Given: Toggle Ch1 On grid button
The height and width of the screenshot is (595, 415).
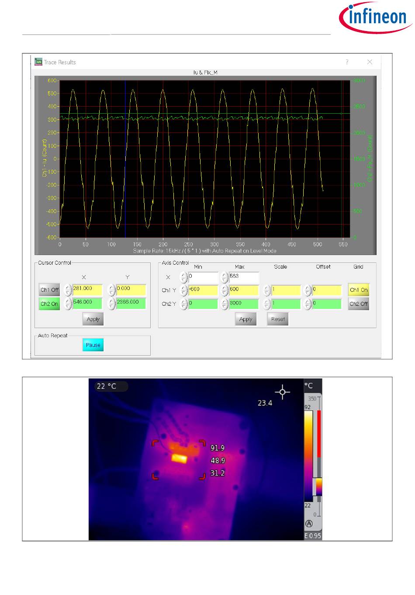Looking at the screenshot, I should (358, 290).
